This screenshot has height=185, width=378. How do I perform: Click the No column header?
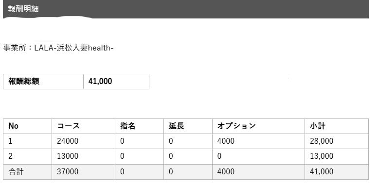coord(27,126)
